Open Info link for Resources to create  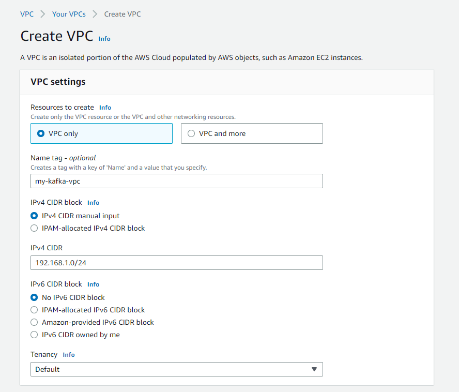(105, 108)
